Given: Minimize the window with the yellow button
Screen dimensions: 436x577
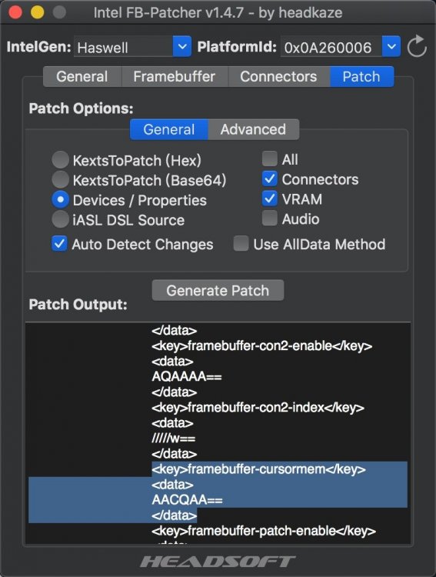Looking at the screenshot, I should pyautogui.click(x=37, y=12).
